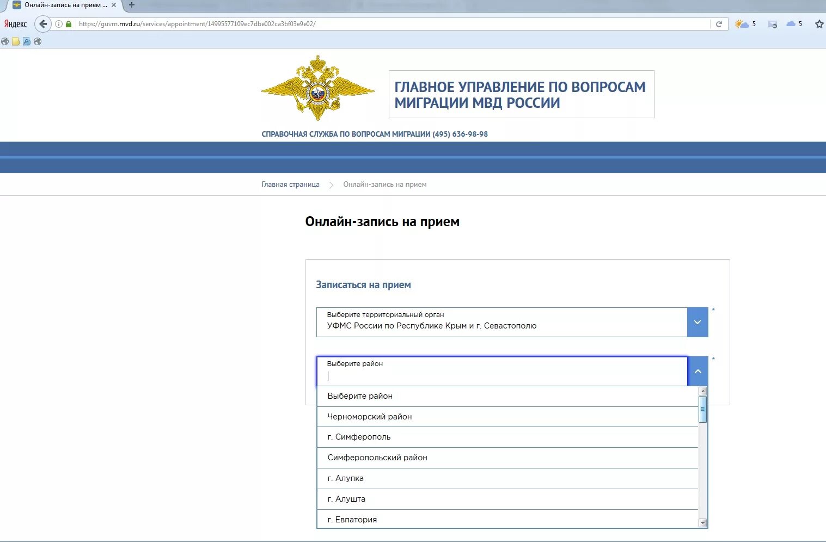
Task: Select Черноморский район from the list
Action: [x=507, y=417]
